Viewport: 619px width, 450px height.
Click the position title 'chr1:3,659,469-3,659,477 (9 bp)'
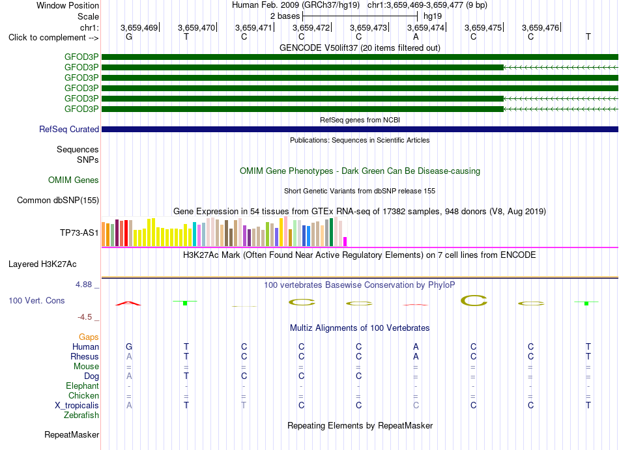427,5
